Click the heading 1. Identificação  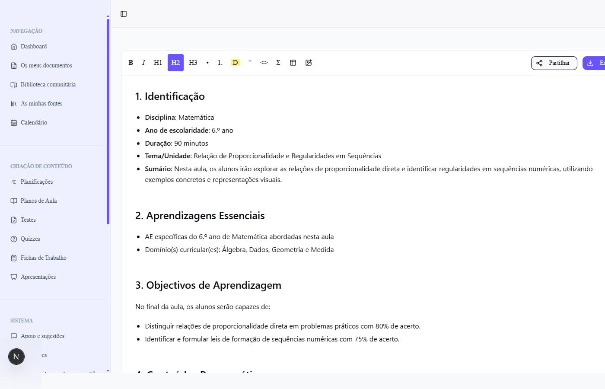170,96
